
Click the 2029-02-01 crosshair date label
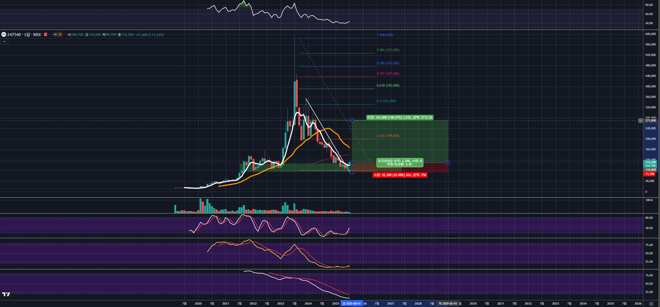point(448,304)
